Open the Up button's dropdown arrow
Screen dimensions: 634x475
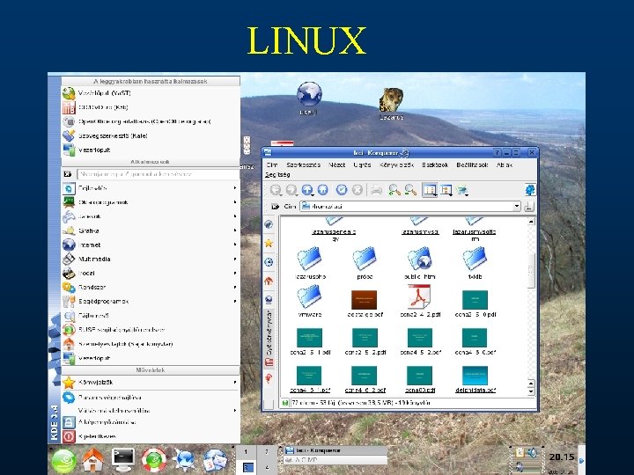pyautogui.click(x=311, y=194)
